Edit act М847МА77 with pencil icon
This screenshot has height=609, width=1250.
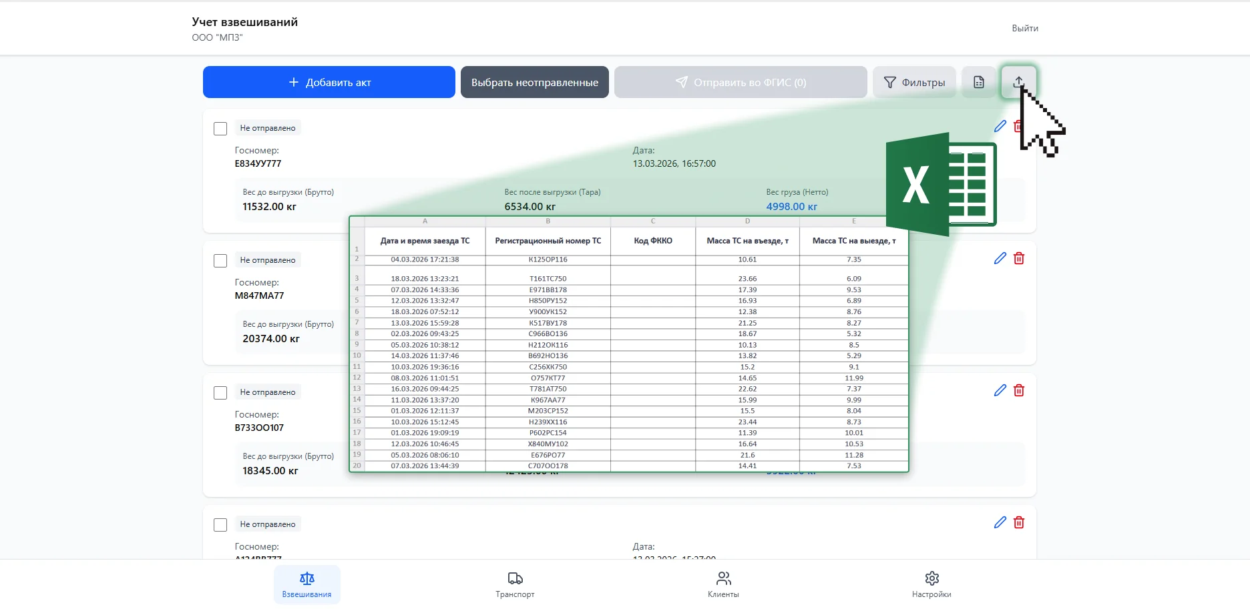1000,258
